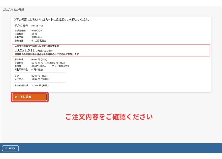Click the 受取方法 value ご自宅配送

[38, 41]
